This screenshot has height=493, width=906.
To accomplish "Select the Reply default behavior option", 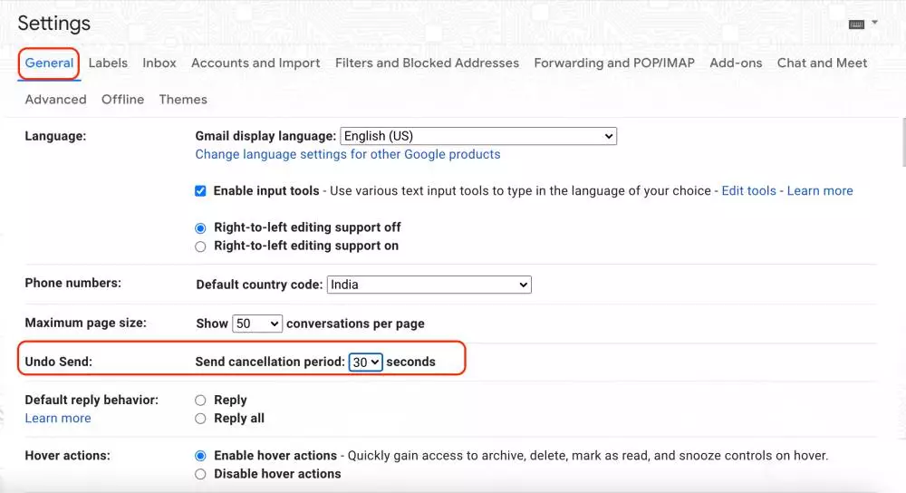I will tap(201, 401).
